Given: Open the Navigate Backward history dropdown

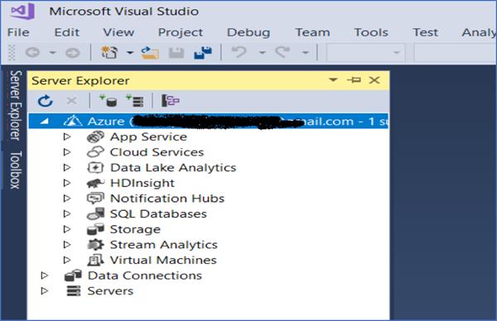Looking at the screenshot, I should 53,53.
